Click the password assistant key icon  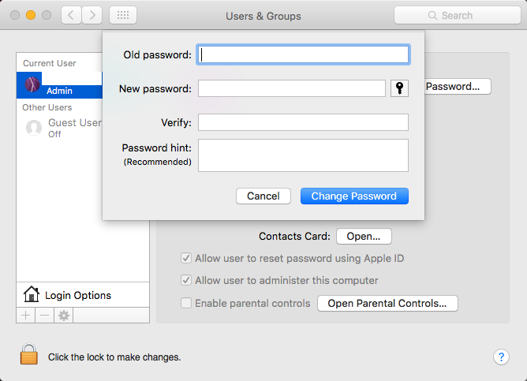(x=400, y=88)
